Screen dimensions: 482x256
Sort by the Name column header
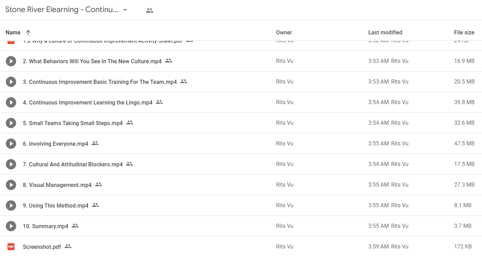(x=13, y=32)
